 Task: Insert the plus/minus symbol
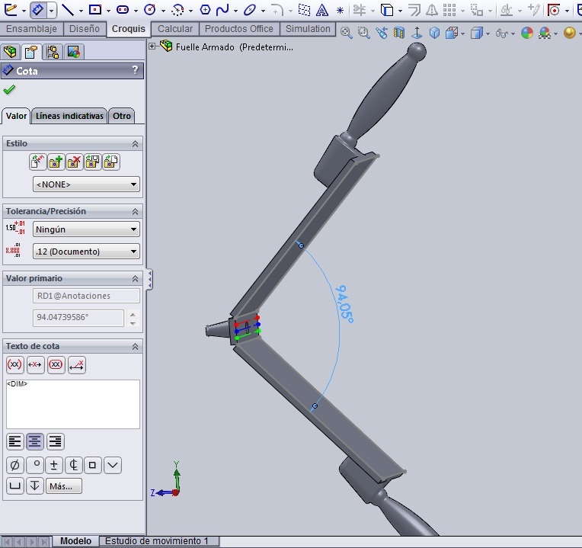pos(54,465)
